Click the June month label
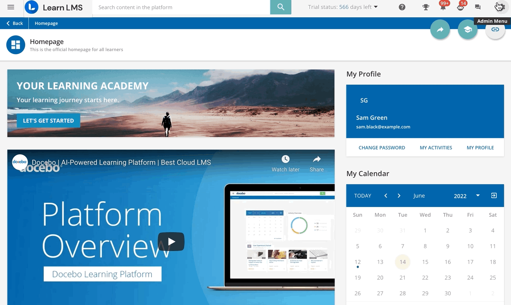Viewport: 511px width, 305px height. 419,196
